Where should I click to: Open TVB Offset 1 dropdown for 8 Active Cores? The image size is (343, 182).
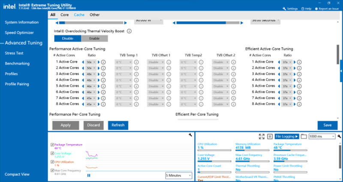click(156, 104)
